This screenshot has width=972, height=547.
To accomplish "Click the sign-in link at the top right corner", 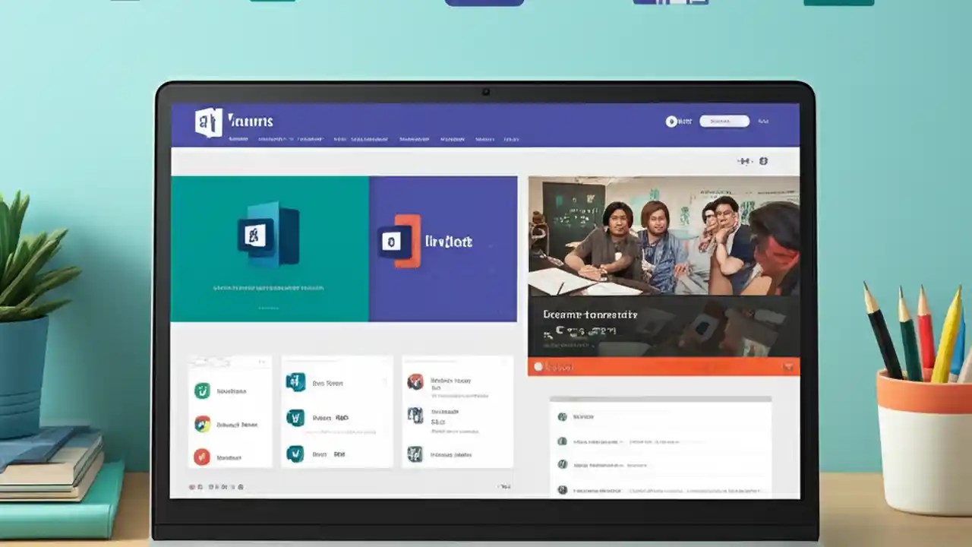I will click(763, 121).
